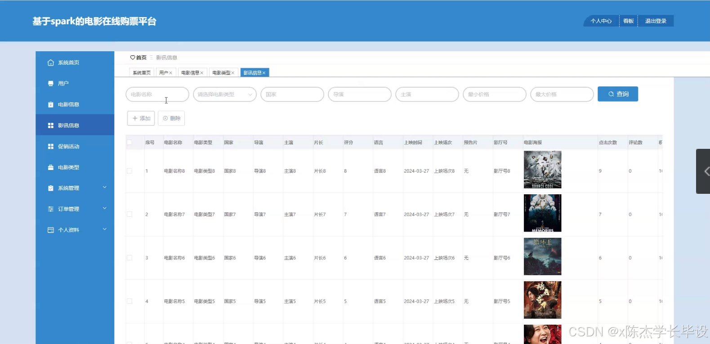The height and width of the screenshot is (344, 710).
Task: Click the plus icon on 添加 button
Action: [135, 118]
